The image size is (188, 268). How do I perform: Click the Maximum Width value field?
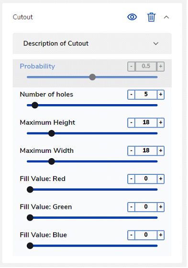(146, 151)
